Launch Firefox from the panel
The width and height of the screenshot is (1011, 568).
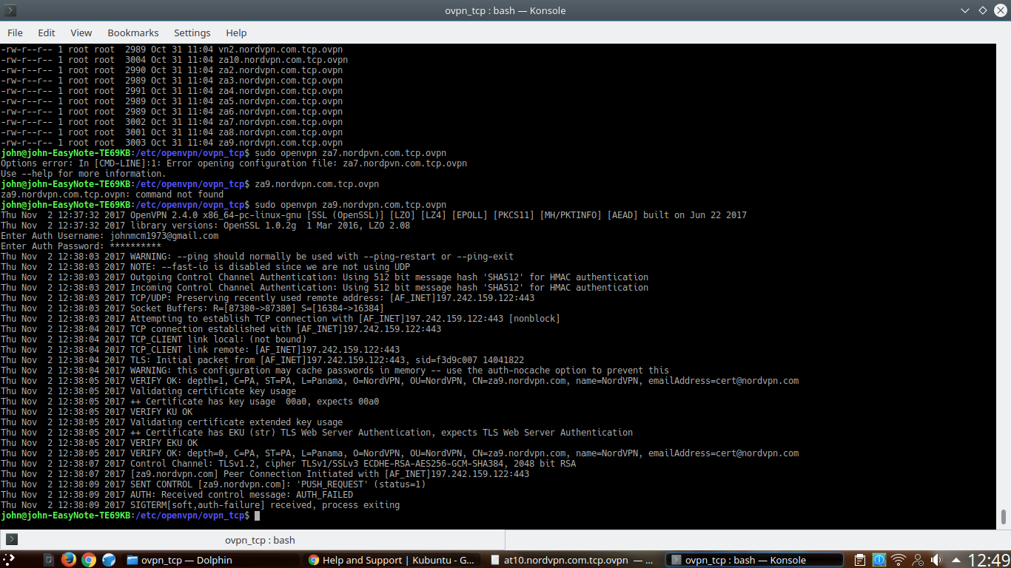[69, 560]
